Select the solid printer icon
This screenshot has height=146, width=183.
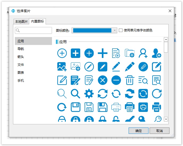click(156, 107)
